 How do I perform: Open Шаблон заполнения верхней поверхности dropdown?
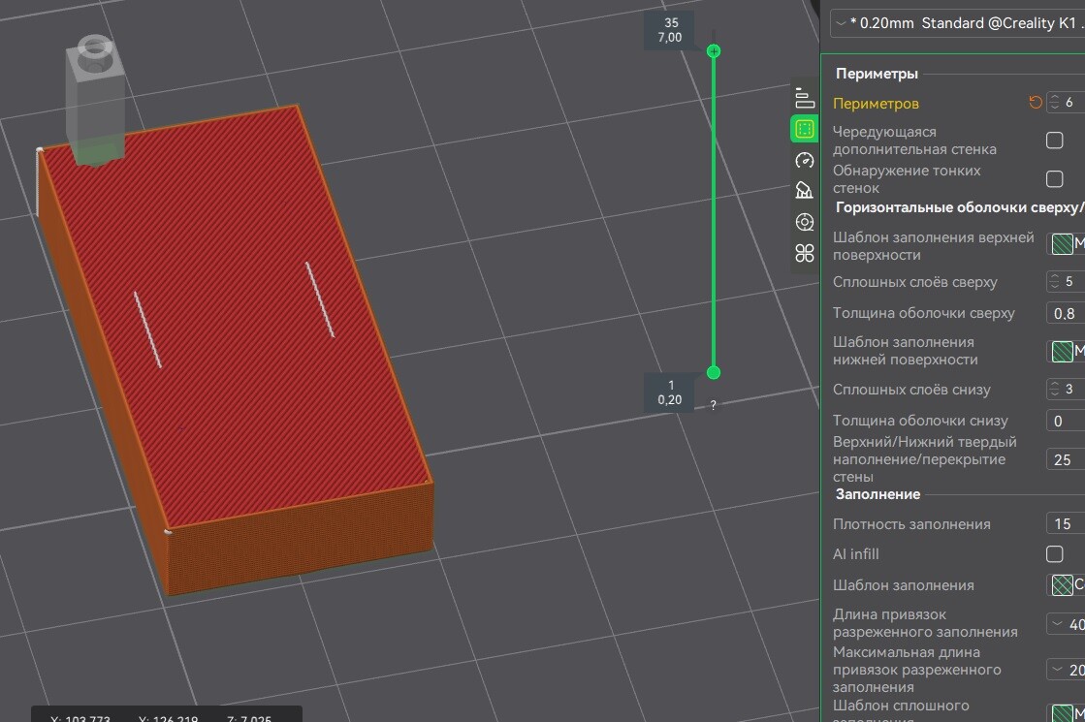coord(1067,244)
